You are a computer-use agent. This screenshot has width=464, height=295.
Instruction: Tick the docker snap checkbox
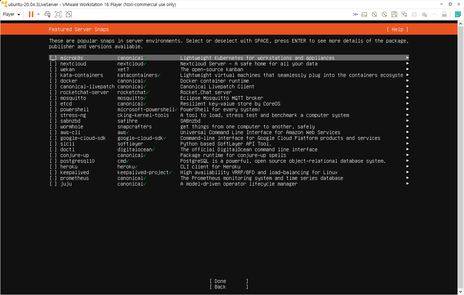pos(53,81)
